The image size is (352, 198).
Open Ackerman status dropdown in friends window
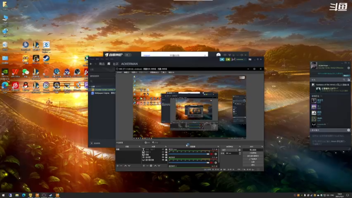(x=329, y=66)
